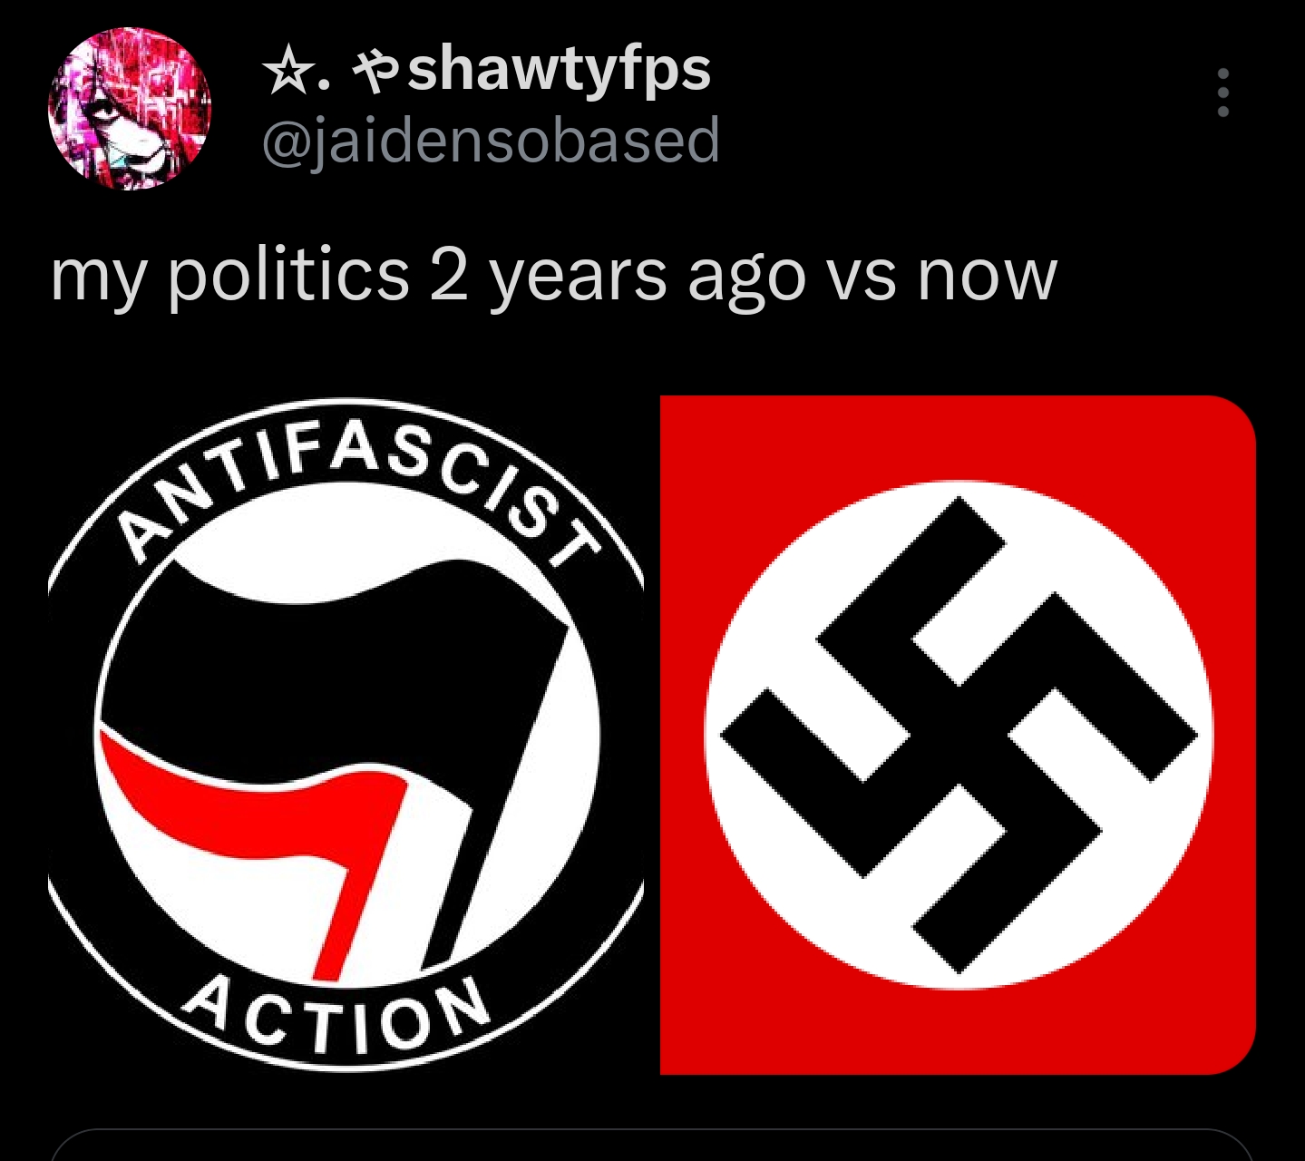The width and height of the screenshot is (1305, 1161).
Task: Click the word 'now' in tweet
Action: [x=988, y=276]
